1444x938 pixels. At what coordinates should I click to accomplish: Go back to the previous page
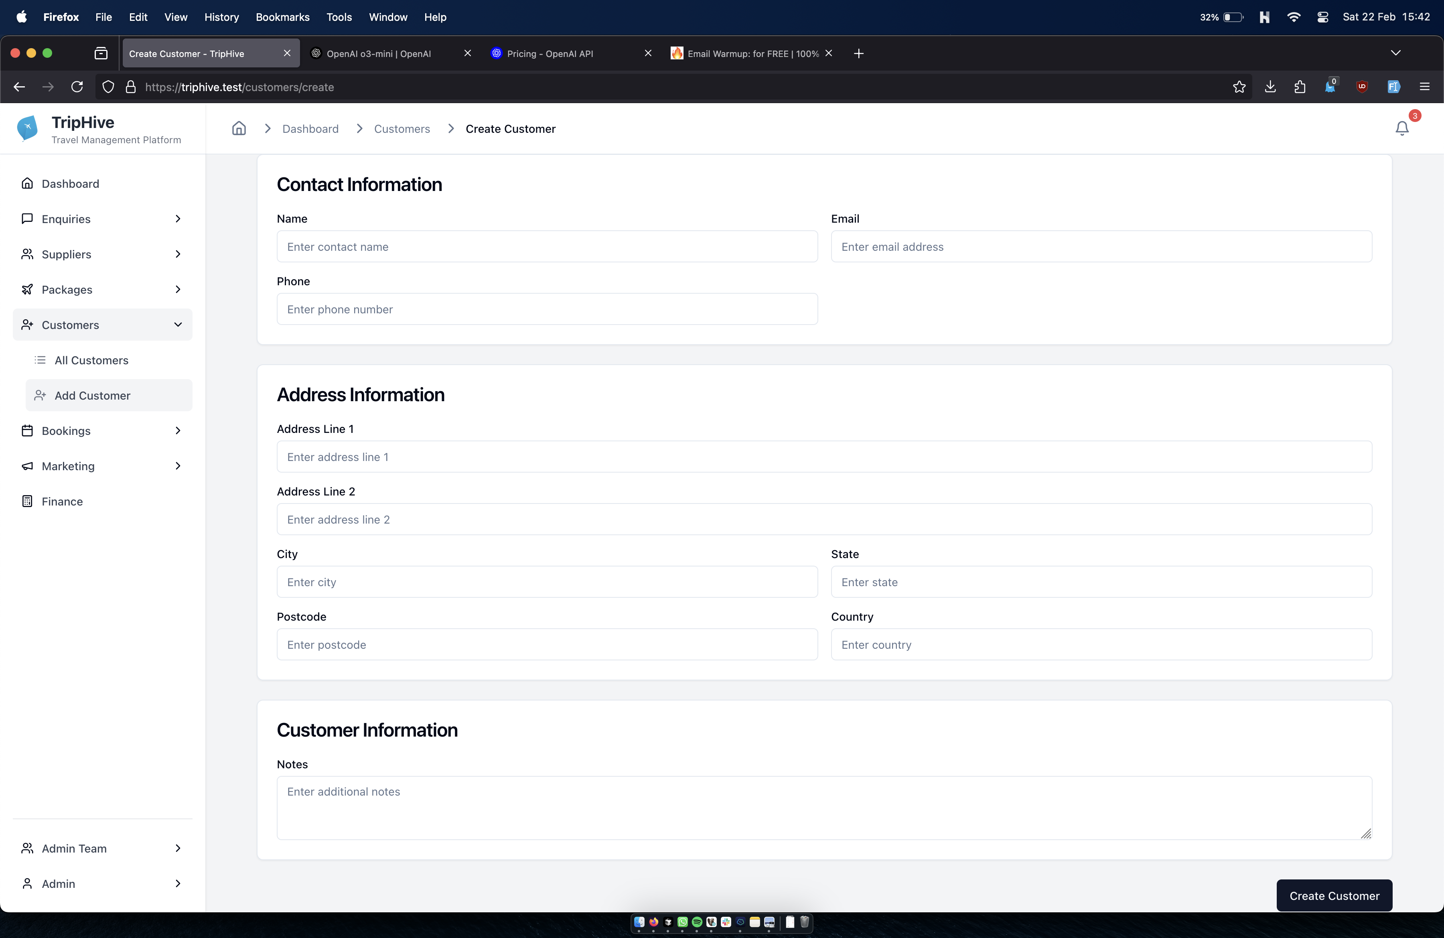[19, 87]
